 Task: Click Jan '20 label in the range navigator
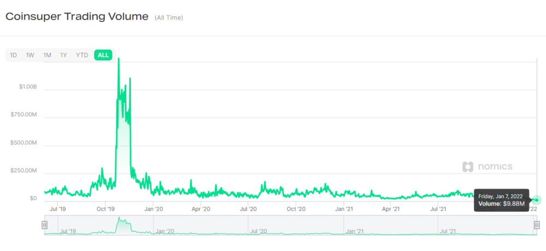pyautogui.click(x=165, y=231)
